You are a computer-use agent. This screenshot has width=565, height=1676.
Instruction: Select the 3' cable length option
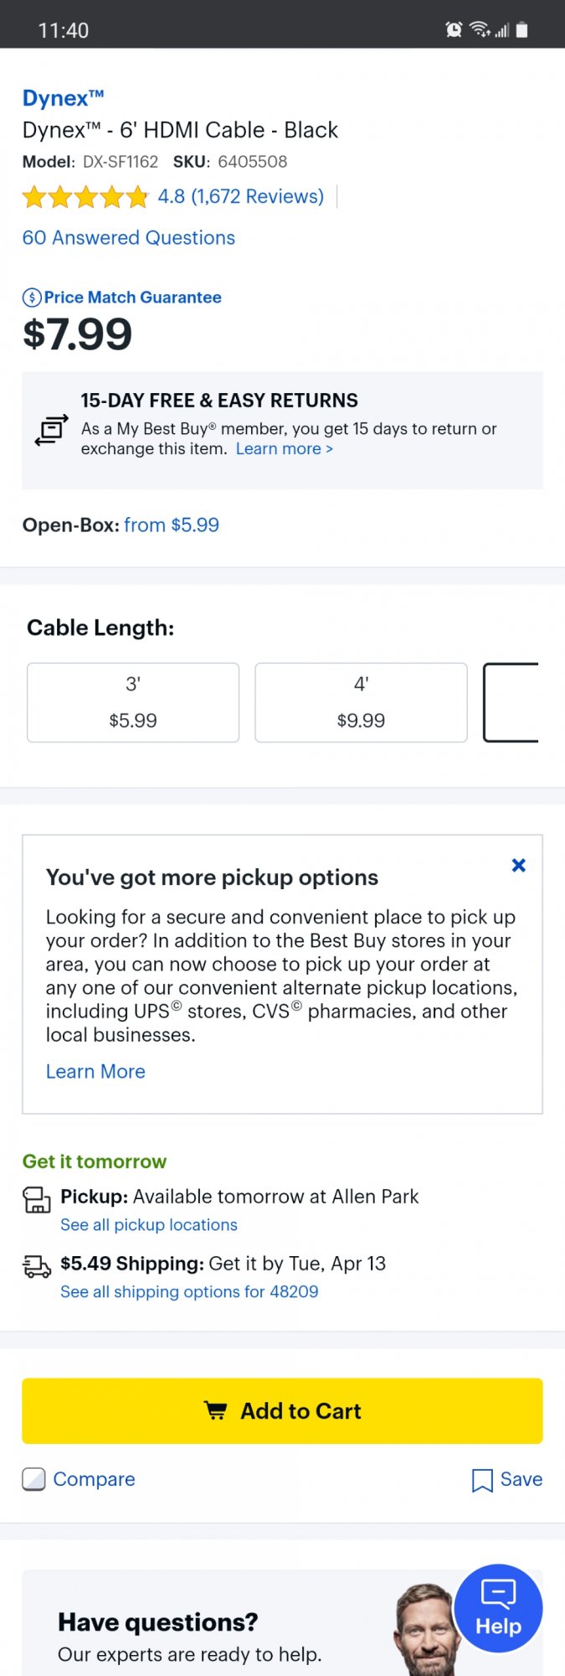click(133, 702)
